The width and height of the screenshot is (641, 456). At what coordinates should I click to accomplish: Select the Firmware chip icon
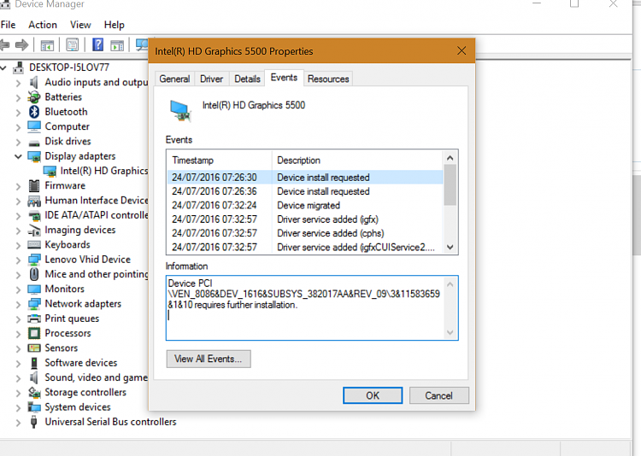pos(34,185)
